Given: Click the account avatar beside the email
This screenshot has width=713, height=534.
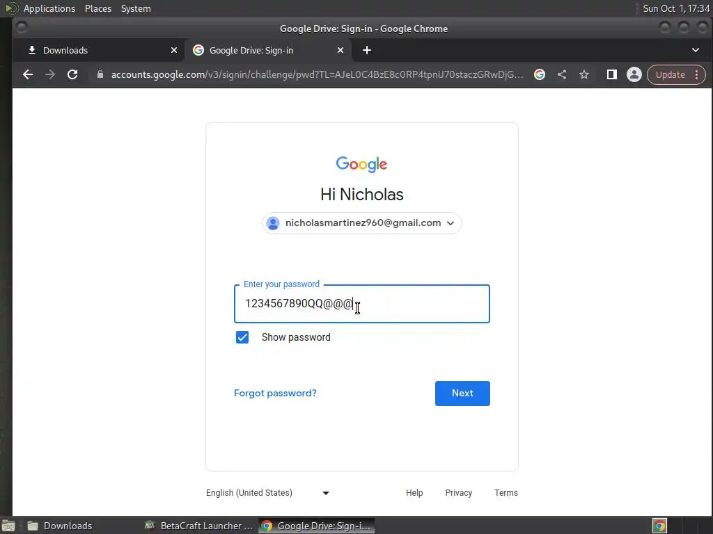Looking at the screenshot, I should [x=273, y=223].
